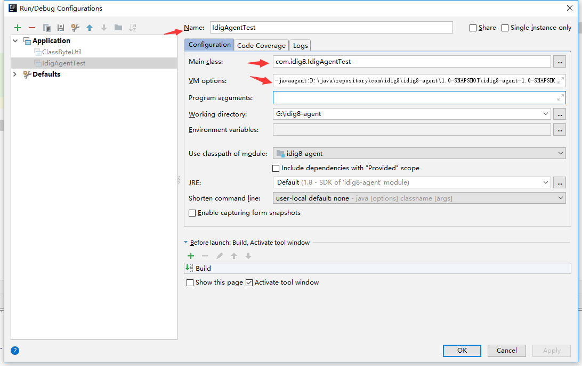This screenshot has width=582, height=366.
Task: Add a Before launch task
Action: click(x=191, y=256)
